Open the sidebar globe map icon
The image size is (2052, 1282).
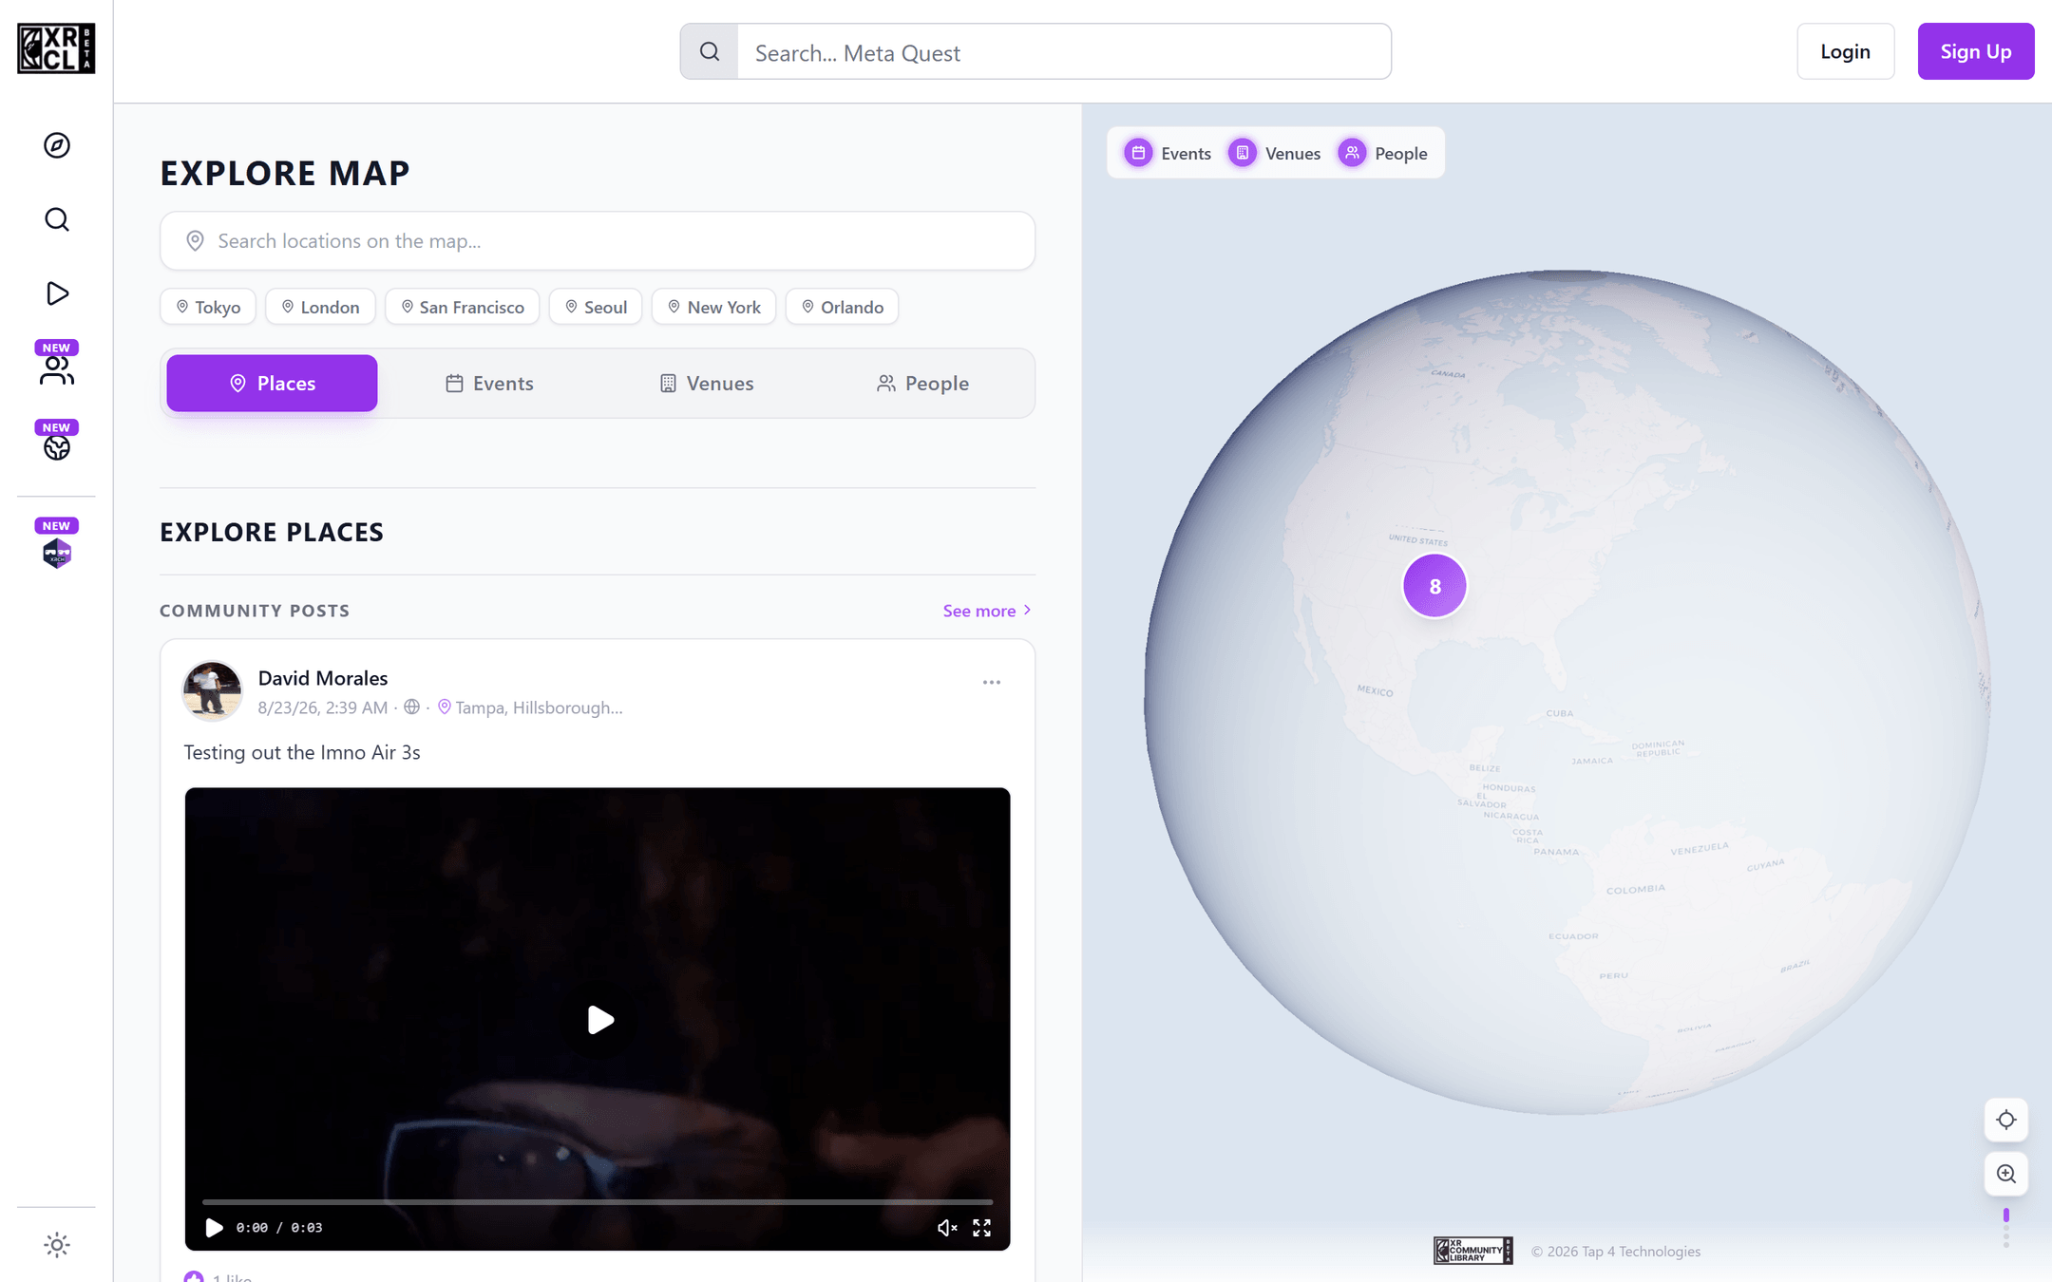coord(57,447)
